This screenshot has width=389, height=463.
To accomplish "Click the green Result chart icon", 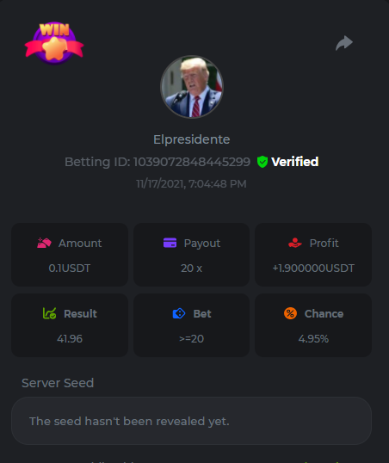I will point(49,313).
